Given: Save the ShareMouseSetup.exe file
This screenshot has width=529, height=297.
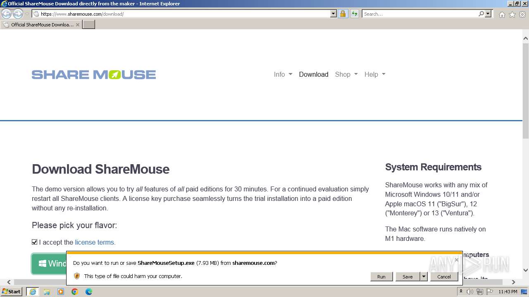Looking at the screenshot, I should click(407, 277).
